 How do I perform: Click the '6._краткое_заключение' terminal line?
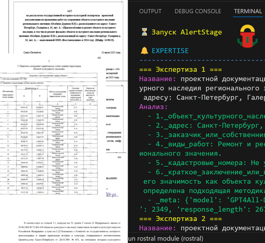coord(206,172)
